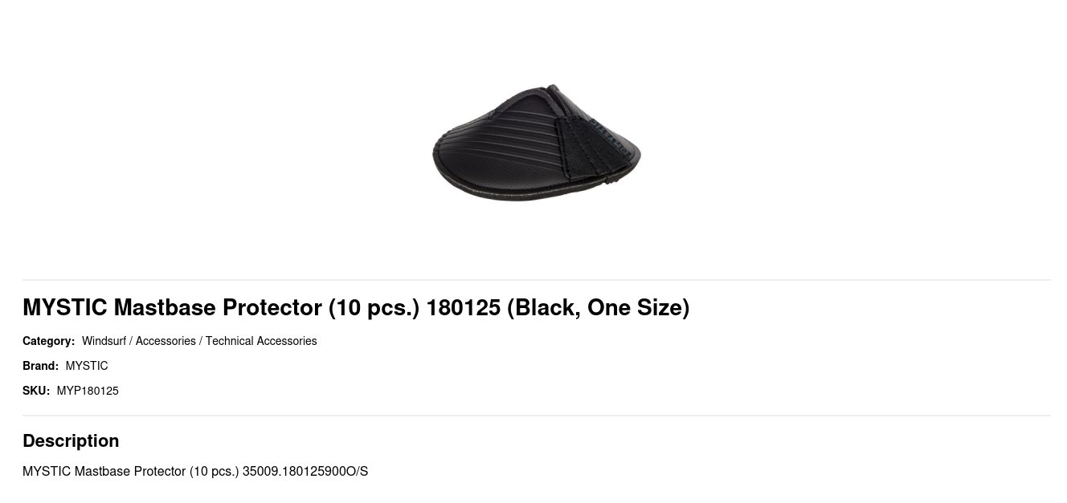
Task: Click the number 180125 in the title
Action: (x=464, y=307)
